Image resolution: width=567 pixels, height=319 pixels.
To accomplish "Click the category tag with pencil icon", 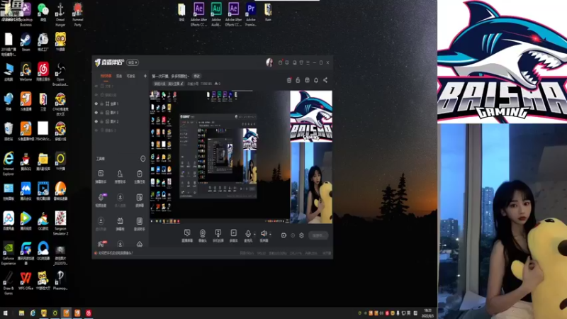I will 169,84.
